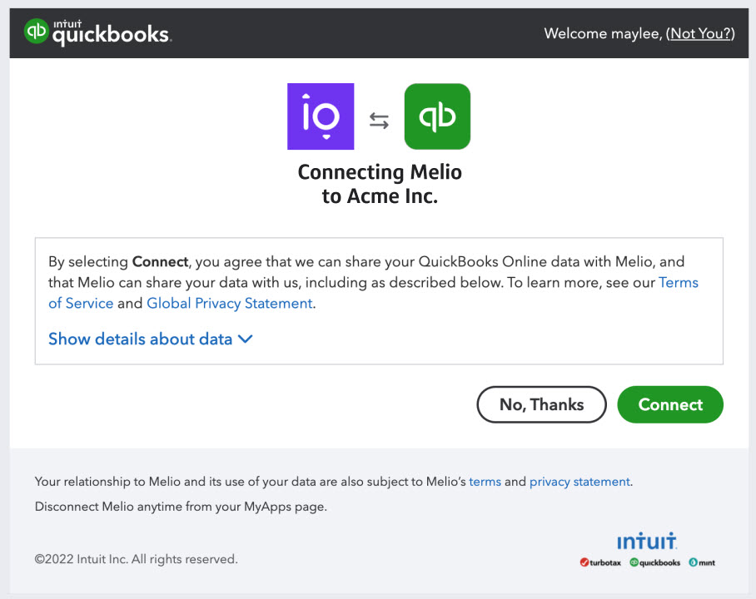Click the TurboTax icon in the footer
Screen dimensions: 756x599
tap(584, 562)
